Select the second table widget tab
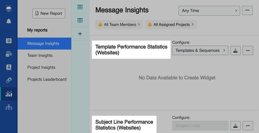Screen dimensions: 259x133 click(80, 21)
